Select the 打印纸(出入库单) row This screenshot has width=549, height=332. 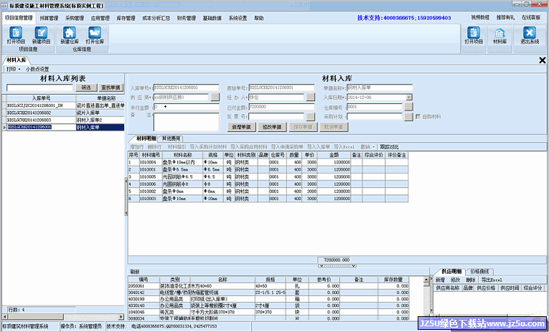coord(268,299)
